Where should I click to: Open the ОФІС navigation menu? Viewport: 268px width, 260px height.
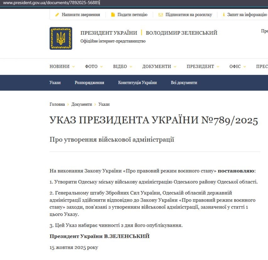coord(238,67)
